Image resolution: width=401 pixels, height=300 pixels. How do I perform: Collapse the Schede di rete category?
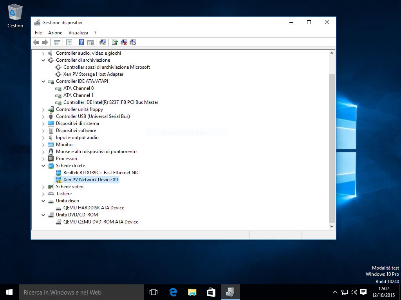[x=43, y=166]
